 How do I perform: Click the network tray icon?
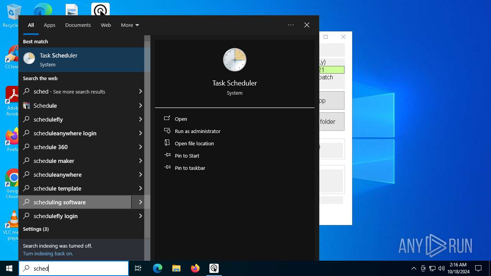coord(432,268)
